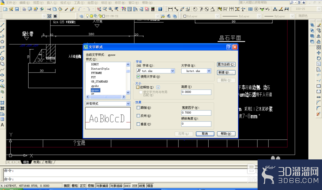Select the Erase modify tool
This screenshot has height=190, width=322.
point(319,25)
